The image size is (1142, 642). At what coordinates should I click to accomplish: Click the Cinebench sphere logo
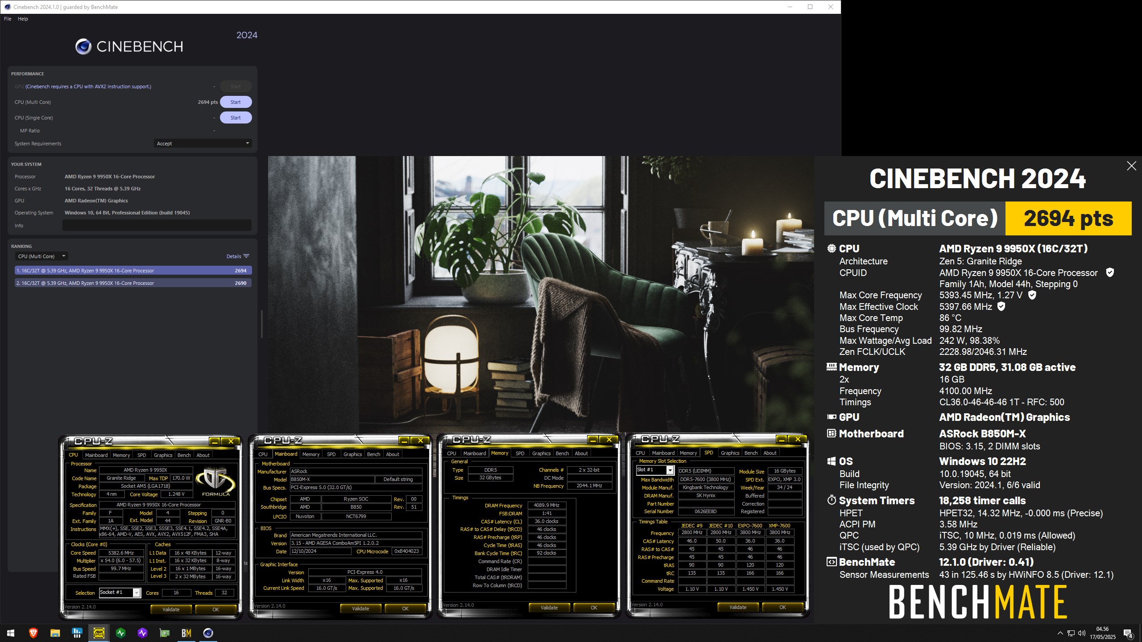83,46
